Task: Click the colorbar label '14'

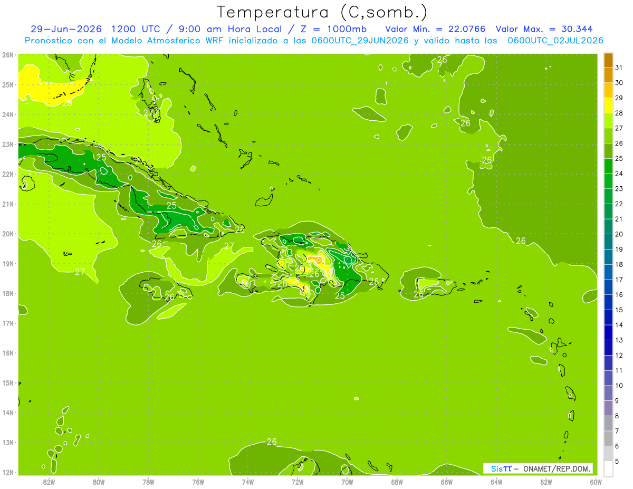Action: (619, 325)
